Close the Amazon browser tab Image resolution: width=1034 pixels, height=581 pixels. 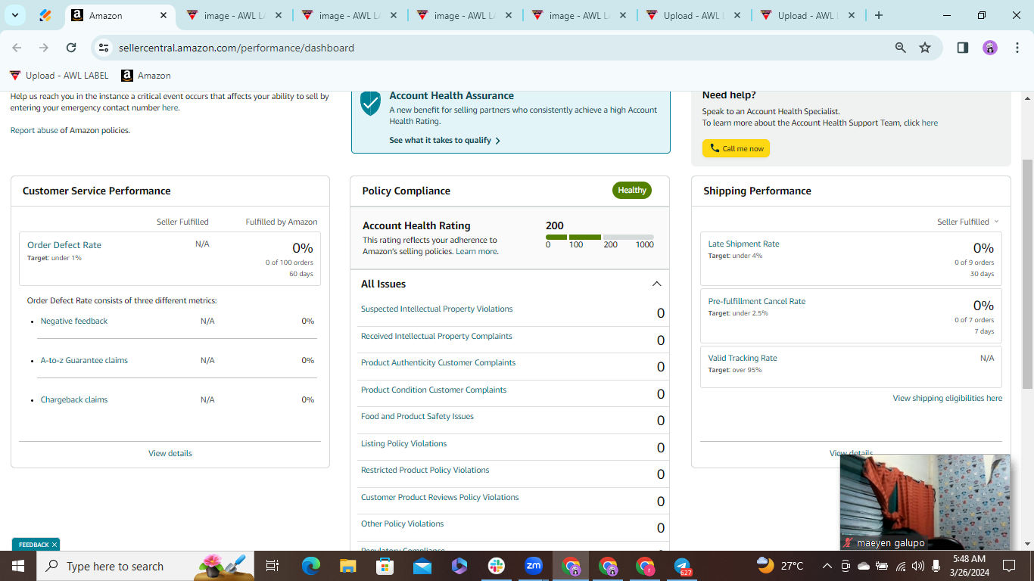(164, 15)
